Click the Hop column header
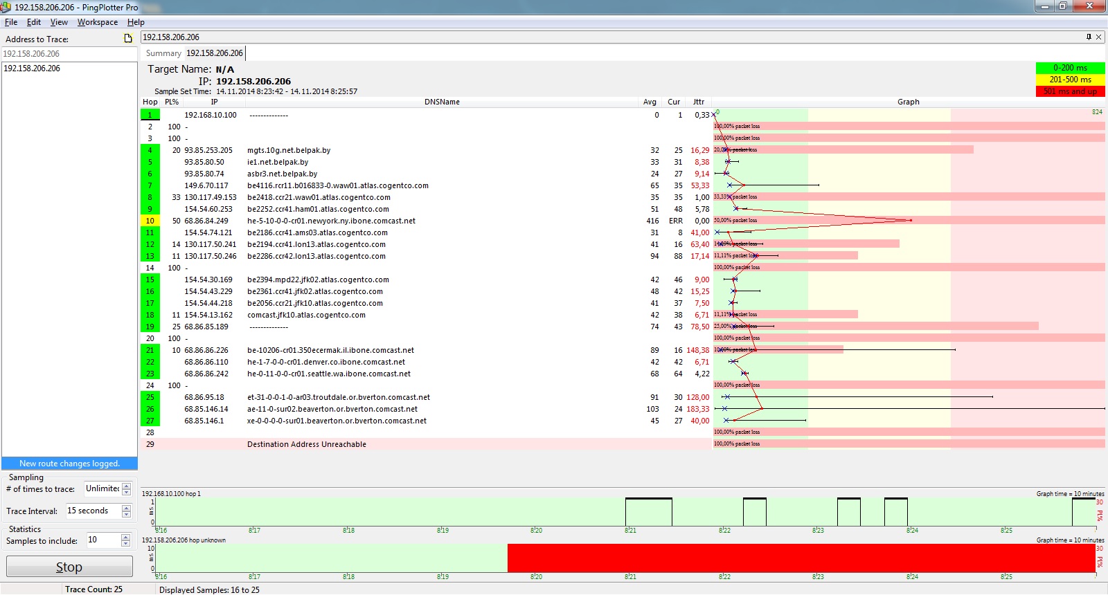The height and width of the screenshot is (595, 1108). 150,102
